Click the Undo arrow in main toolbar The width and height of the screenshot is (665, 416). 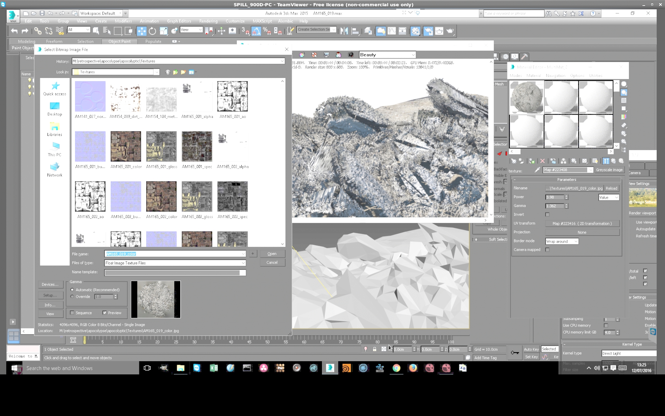coord(14,31)
